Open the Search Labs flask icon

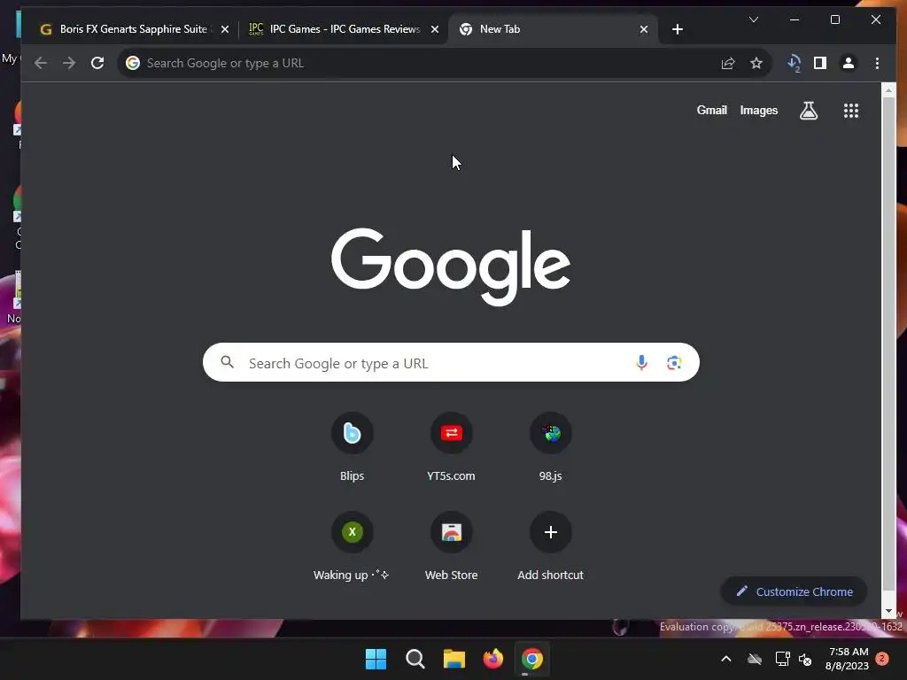coord(808,111)
